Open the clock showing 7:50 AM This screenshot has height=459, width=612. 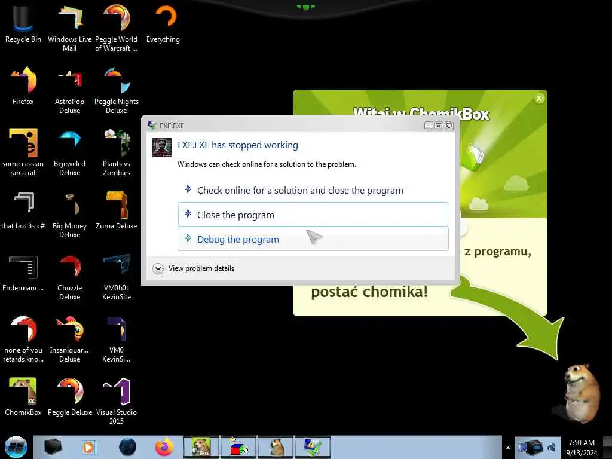(582, 448)
